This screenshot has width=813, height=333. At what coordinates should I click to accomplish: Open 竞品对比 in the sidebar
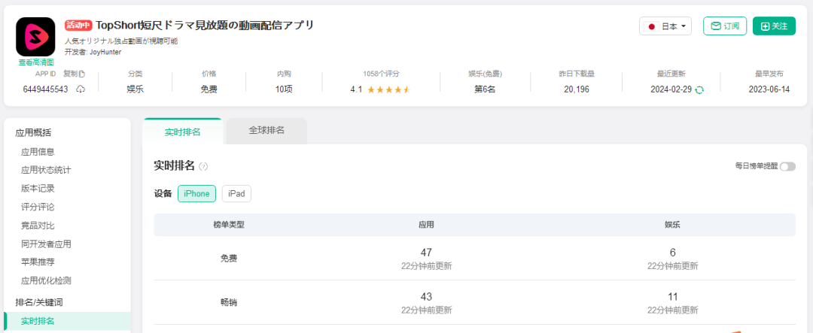tap(38, 226)
